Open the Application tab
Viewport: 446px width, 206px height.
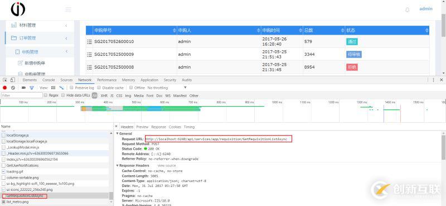pos(149,80)
